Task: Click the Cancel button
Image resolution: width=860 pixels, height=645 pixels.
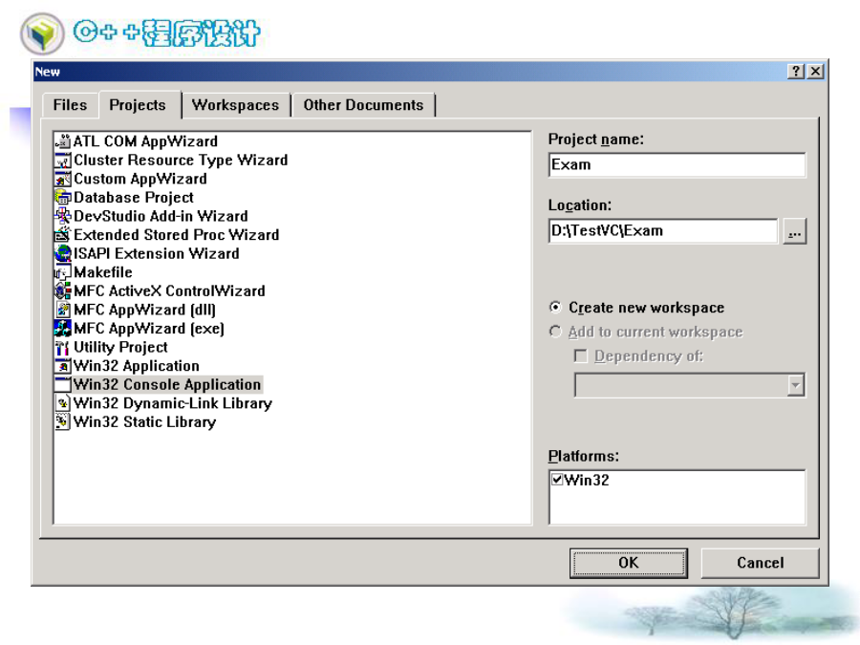Action: 761,563
